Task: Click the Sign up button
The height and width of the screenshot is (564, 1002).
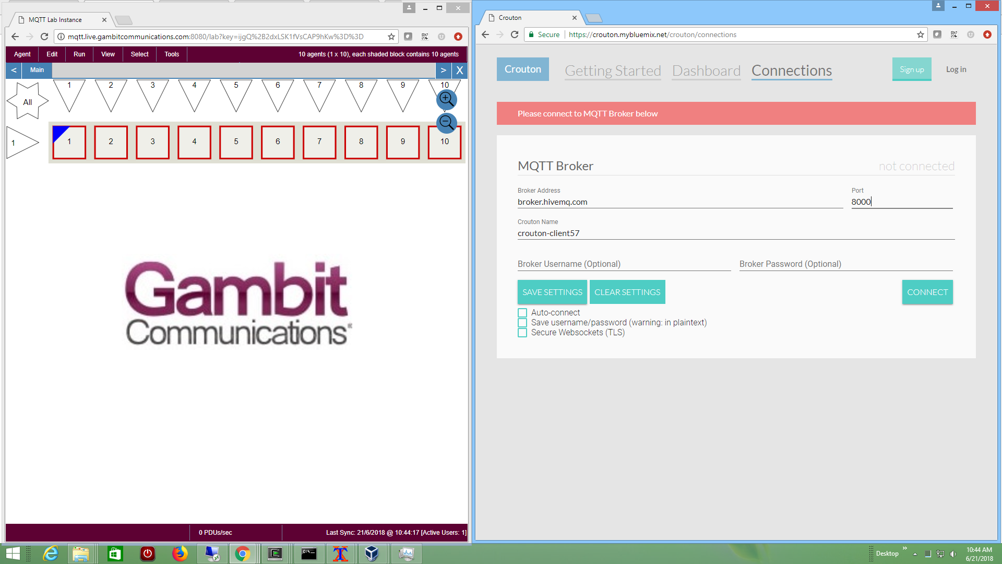Action: (912, 69)
